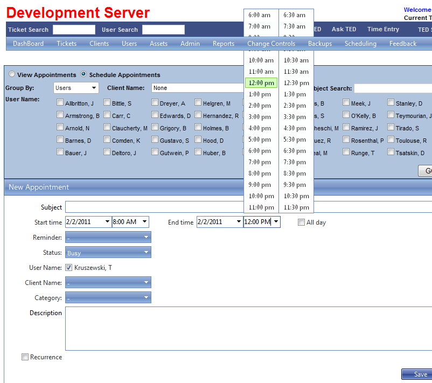Pick 10:00 am from the time list
Image resolution: width=432 pixels, height=383 pixels.
point(261,60)
